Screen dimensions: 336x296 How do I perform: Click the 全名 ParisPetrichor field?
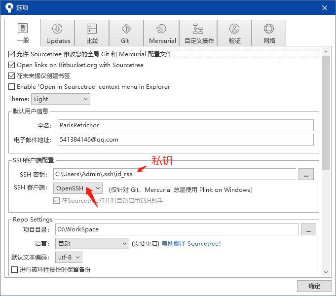click(186, 125)
